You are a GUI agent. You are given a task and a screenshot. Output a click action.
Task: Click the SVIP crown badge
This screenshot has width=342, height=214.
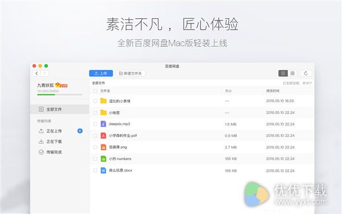61,85
